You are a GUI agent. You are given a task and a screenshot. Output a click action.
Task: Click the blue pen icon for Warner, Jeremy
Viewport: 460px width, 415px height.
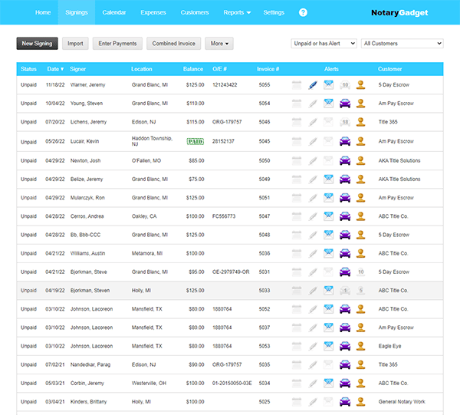coord(313,85)
